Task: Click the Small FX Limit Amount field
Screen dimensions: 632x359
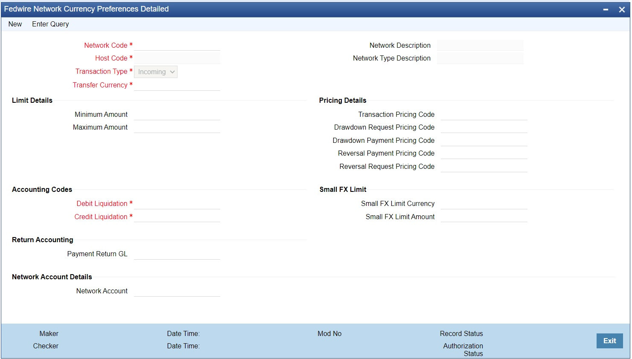Action: coord(484,217)
